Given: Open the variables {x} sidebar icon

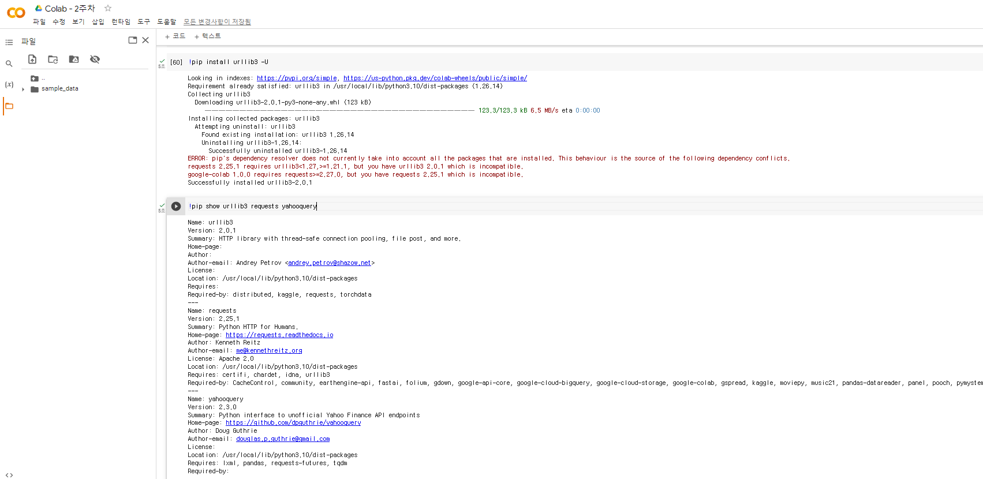Looking at the screenshot, I should coord(9,84).
